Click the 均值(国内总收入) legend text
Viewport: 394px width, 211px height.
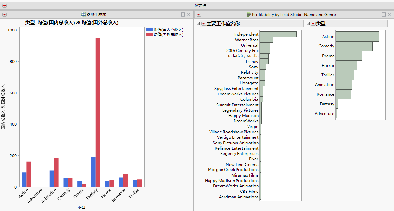[x=168, y=30]
